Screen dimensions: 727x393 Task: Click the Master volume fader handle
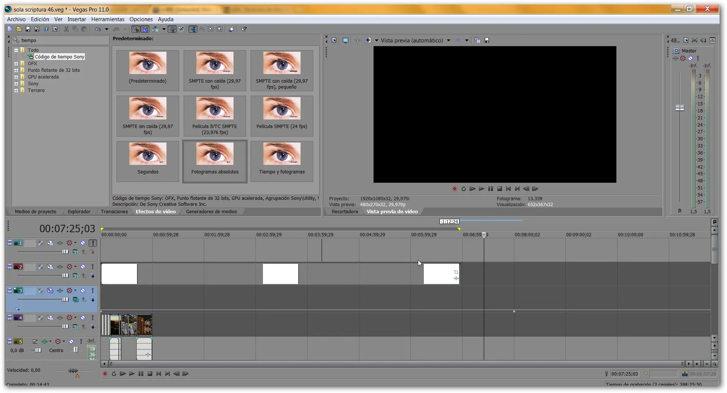pos(680,108)
